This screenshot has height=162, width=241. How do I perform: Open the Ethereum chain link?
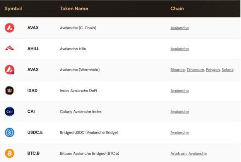point(195,70)
